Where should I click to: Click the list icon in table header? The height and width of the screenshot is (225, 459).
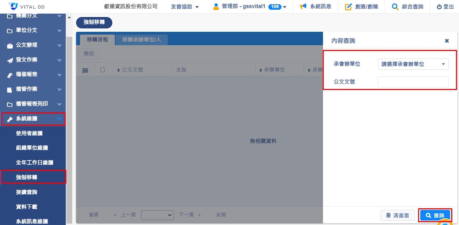click(x=85, y=70)
